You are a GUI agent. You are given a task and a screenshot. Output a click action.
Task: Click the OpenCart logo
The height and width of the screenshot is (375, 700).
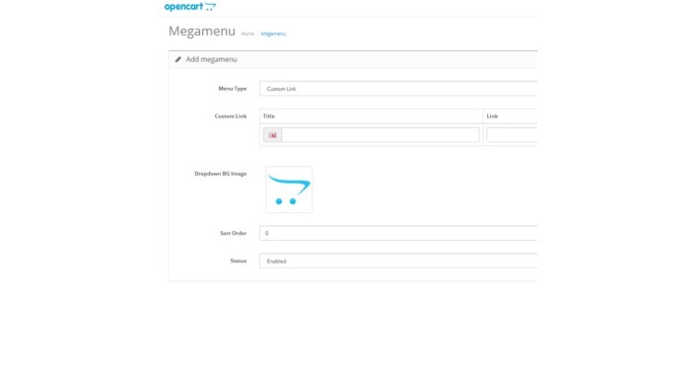click(190, 7)
